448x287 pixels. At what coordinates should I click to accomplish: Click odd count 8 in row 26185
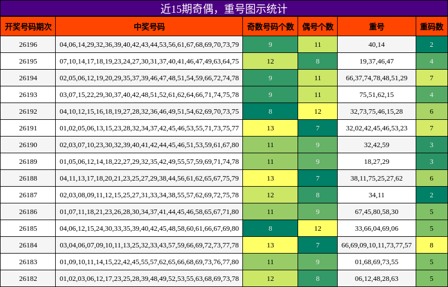pyautogui.click(x=270, y=228)
